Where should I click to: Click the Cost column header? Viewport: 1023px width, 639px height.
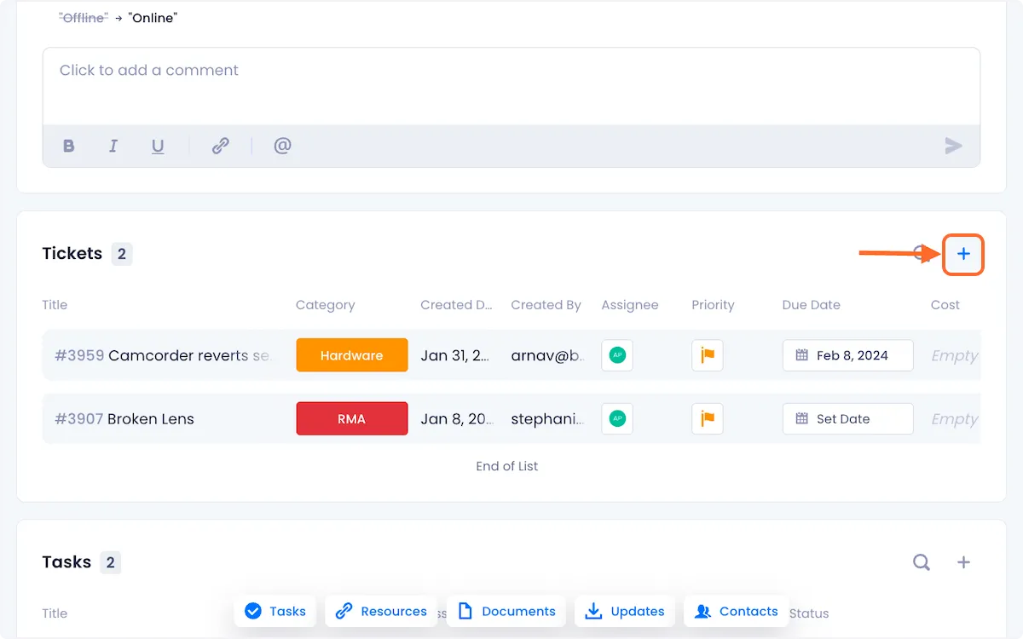point(945,305)
